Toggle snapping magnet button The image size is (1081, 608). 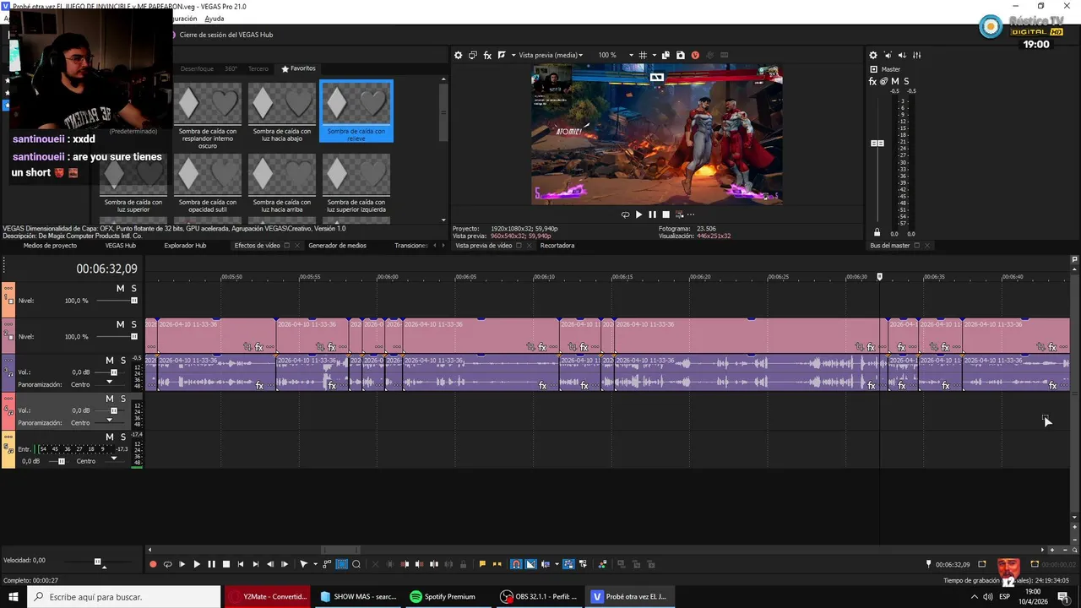coord(516,564)
